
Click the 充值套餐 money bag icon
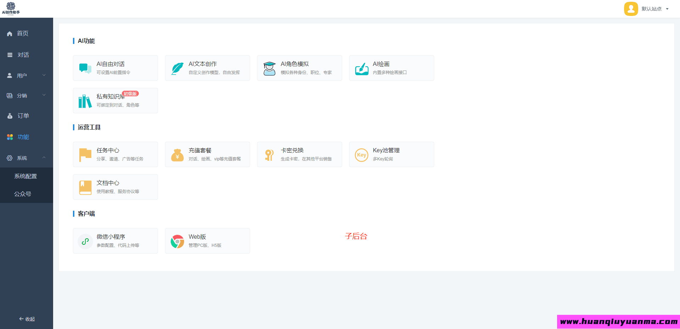coord(177,155)
